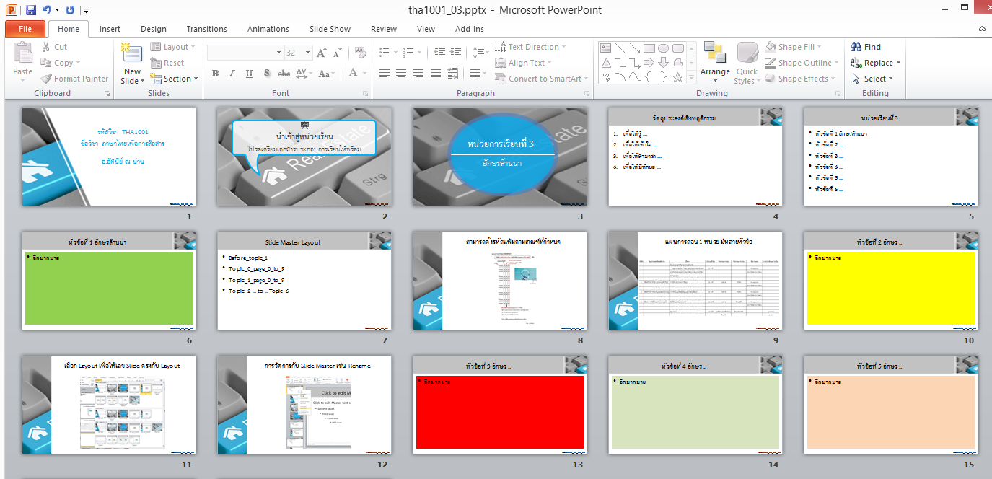992x479 pixels.
Task: Click the Find binoculars icon
Action: click(856, 47)
